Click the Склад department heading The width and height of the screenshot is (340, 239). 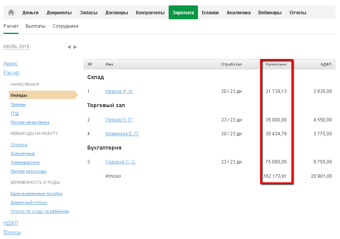[96, 77]
